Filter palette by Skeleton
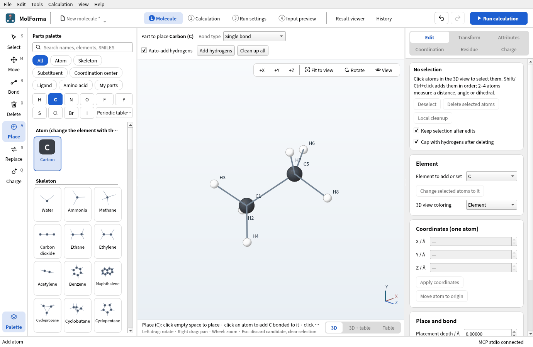Screen dimensions: 533x347 [x=88, y=61]
